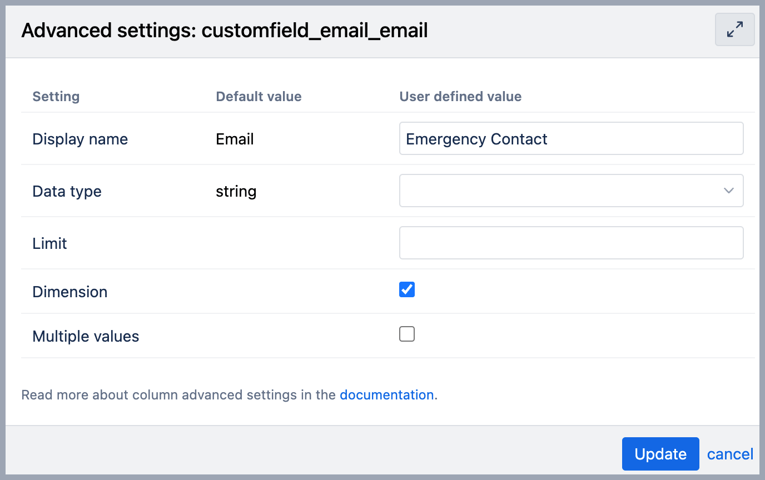The height and width of the screenshot is (480, 765).
Task: Click the 'Setting' column header
Action: [x=56, y=96]
